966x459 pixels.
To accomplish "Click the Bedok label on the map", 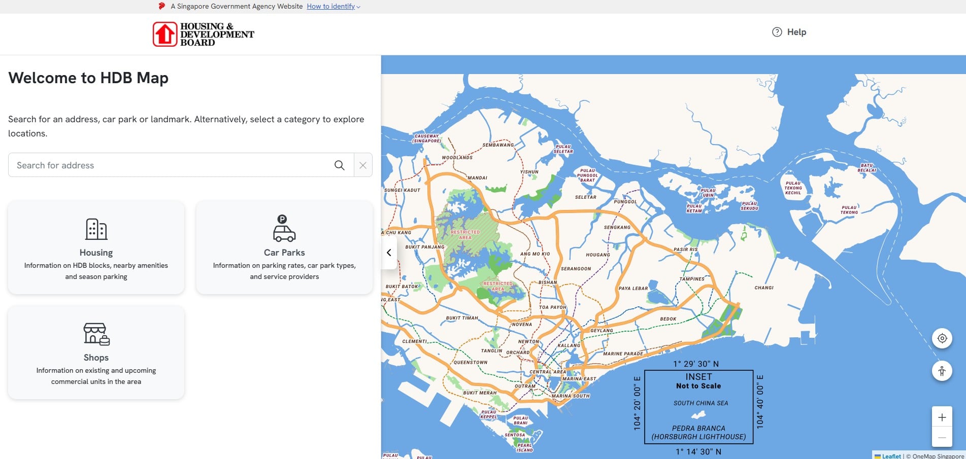I will point(668,319).
